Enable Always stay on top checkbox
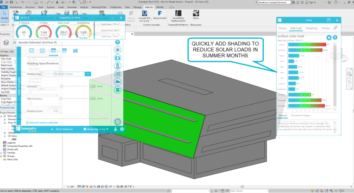The image size is (354, 193). [85, 129]
